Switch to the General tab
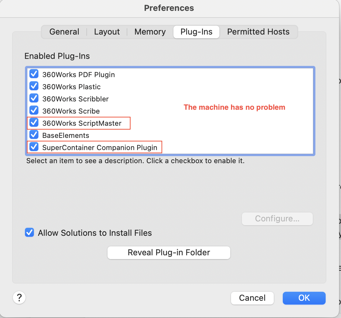Image resolution: width=341 pixels, height=318 pixels. [64, 32]
